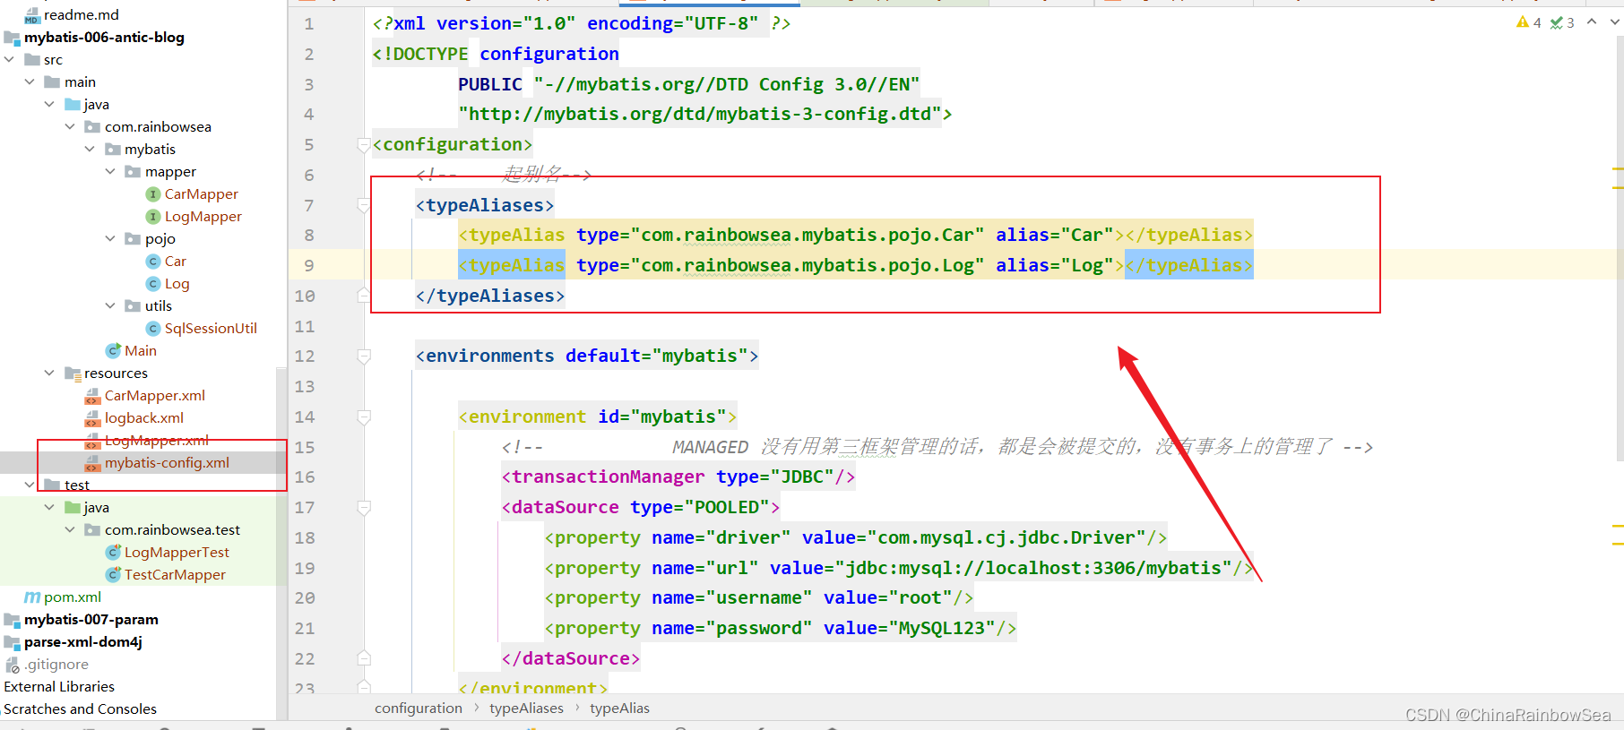Toggle folding of dataSource block on line 17
Viewport: 1624px width, 730px height.
[364, 508]
